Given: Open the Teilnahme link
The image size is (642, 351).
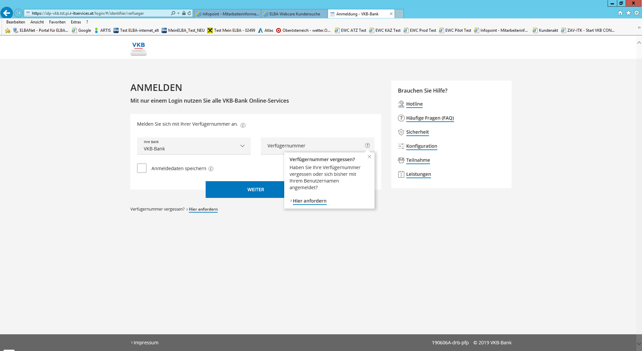Looking at the screenshot, I should click(418, 160).
